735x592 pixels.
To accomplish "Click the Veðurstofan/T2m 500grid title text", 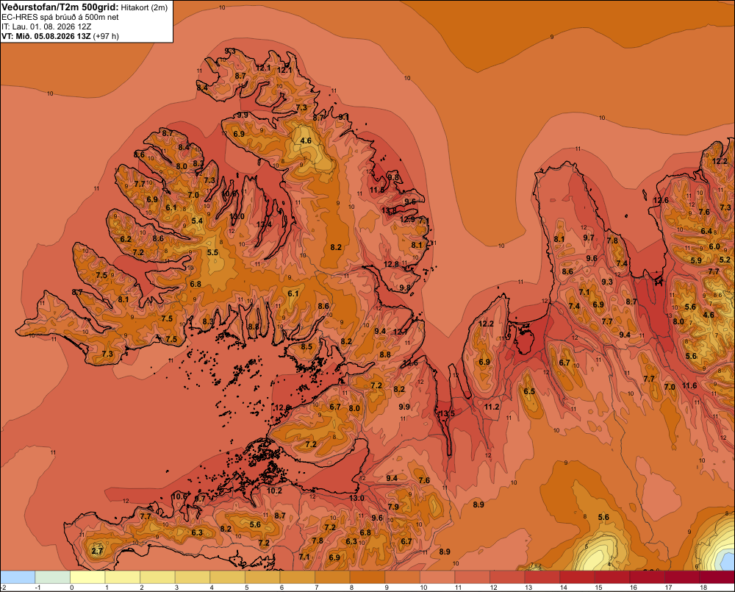I will [60, 7].
